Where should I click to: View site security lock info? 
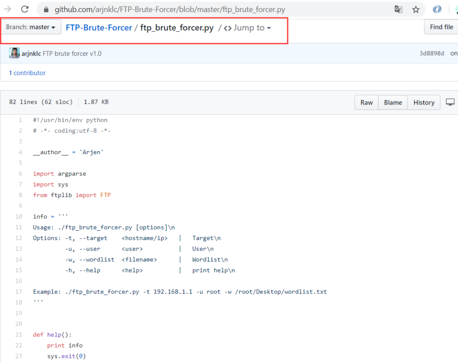point(46,10)
